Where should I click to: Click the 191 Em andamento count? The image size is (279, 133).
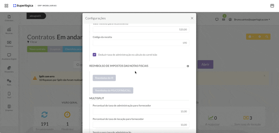pos(45,124)
